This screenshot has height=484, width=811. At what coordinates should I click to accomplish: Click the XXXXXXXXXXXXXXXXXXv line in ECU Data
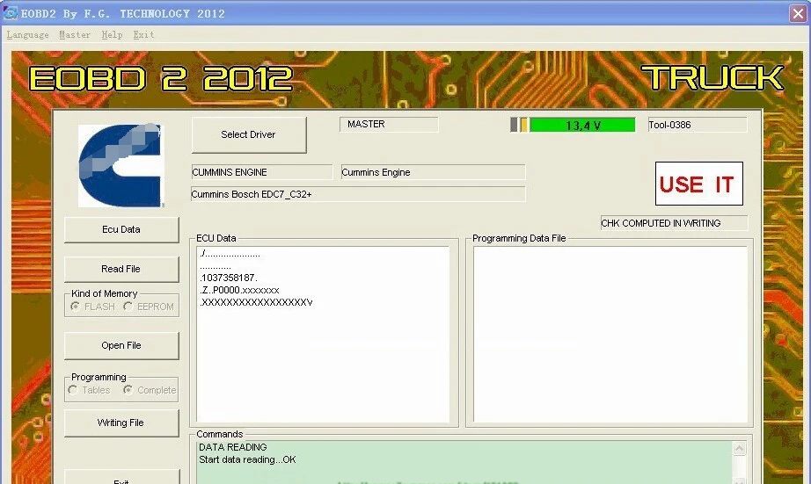tap(256, 302)
